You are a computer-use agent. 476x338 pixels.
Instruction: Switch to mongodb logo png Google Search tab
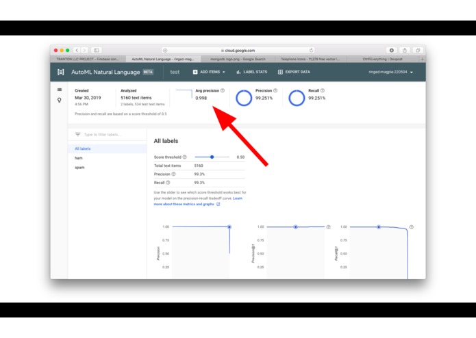click(x=238, y=59)
